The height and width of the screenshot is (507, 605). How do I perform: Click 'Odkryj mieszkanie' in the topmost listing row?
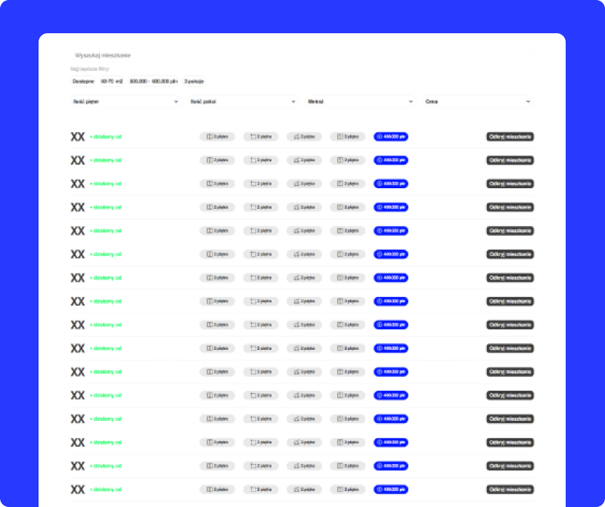pyautogui.click(x=510, y=137)
